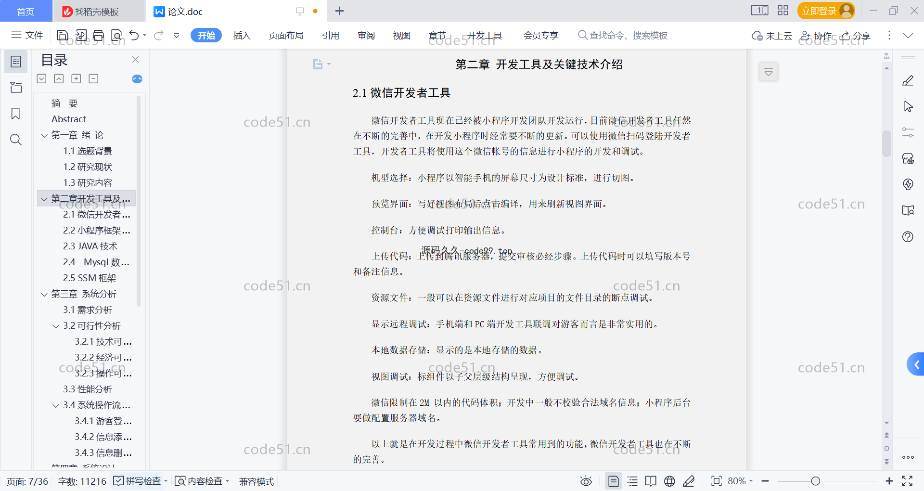The width and height of the screenshot is (924, 491).
Task: Open the lightning assistant icon in right sidebar
Action: pos(908,184)
